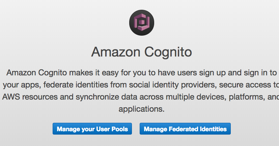
Task: Click the purple Amazon Cognito logo icon
Action: [x=142, y=23]
